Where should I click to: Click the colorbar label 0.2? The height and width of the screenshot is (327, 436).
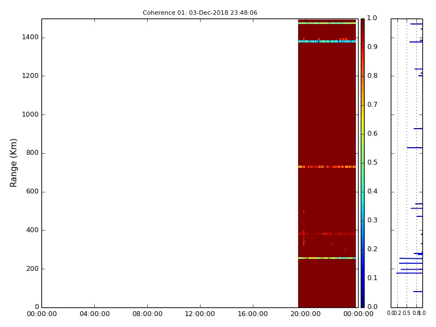click(x=372, y=249)
